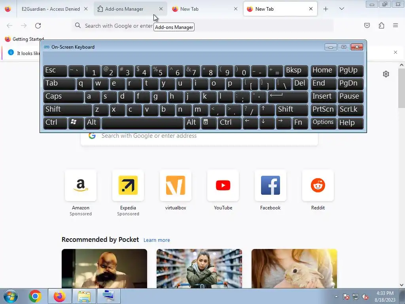The width and height of the screenshot is (405, 304).
Task: Toggle Caps key on On-Screen Keyboard
Action: pyautogui.click(x=64, y=97)
